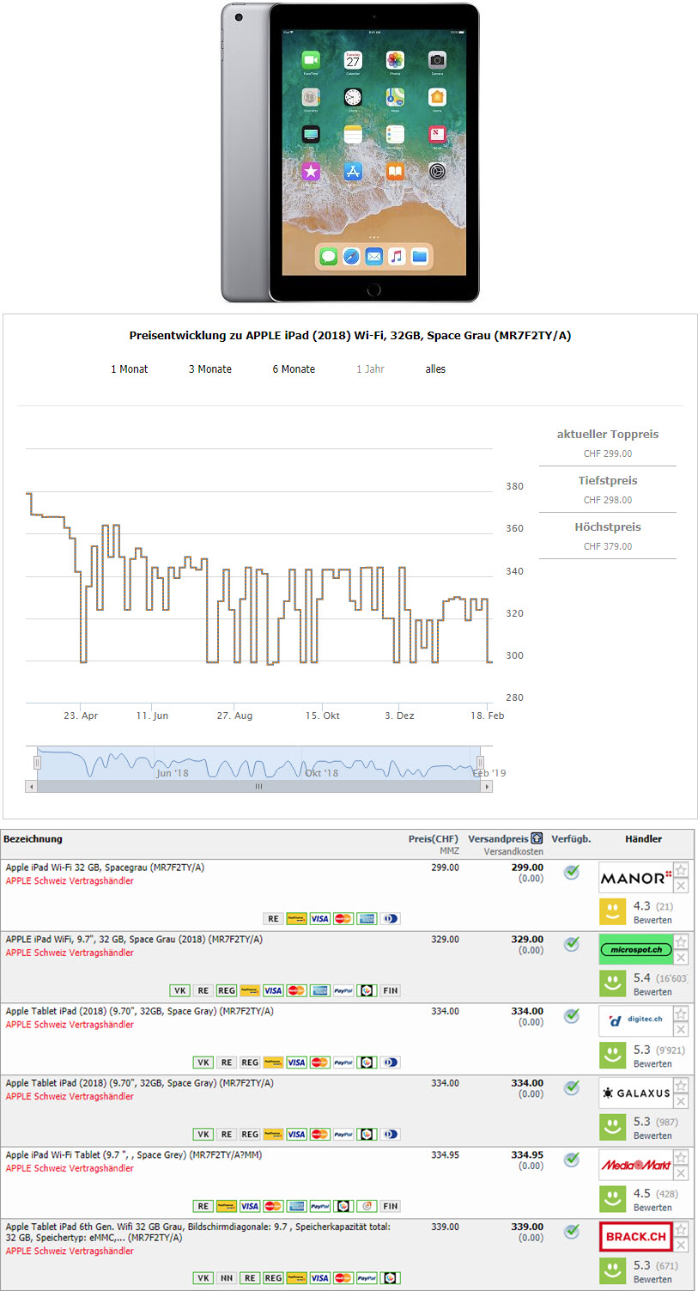
Task: Star the BRACK.CH dealer as favorite
Action: click(x=681, y=1230)
